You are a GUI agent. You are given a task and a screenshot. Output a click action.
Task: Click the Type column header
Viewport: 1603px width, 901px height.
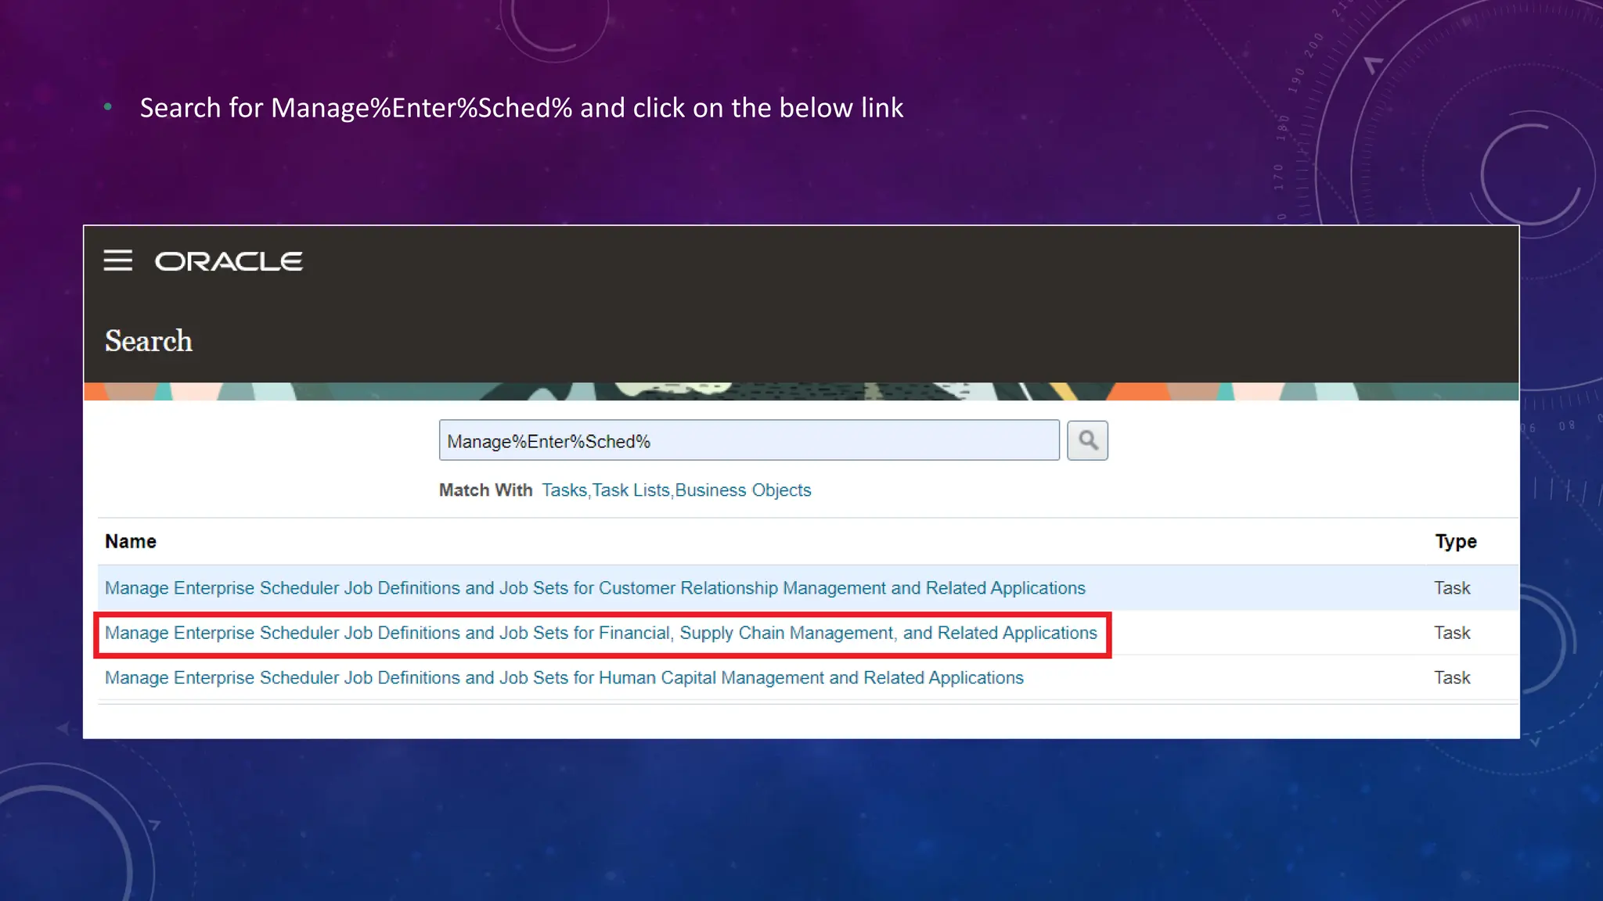[1455, 541]
